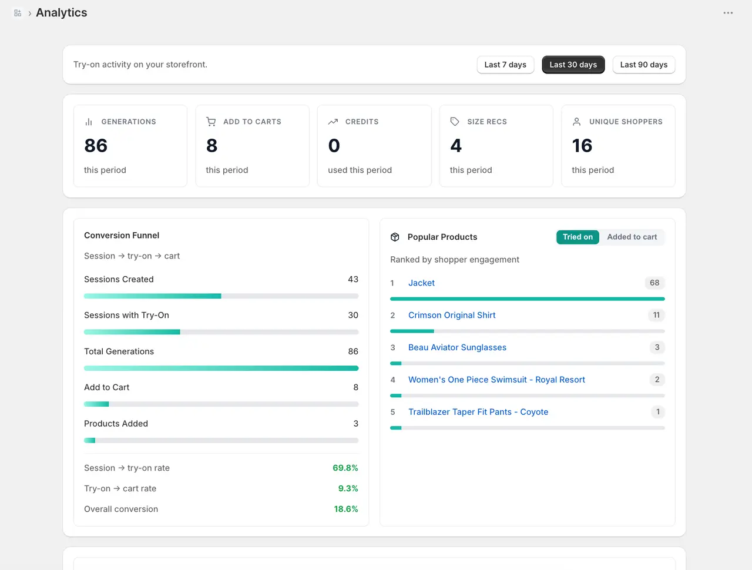Click the Generations bar chart icon
The width and height of the screenshot is (752, 570).
coord(89,122)
